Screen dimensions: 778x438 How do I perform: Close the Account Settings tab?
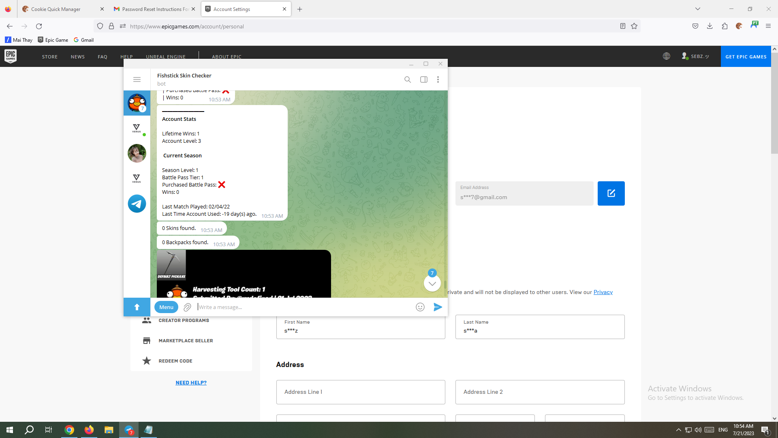(x=284, y=9)
